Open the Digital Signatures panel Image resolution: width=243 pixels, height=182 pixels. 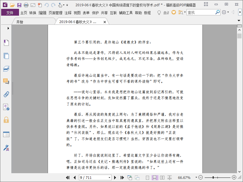coord(6,107)
